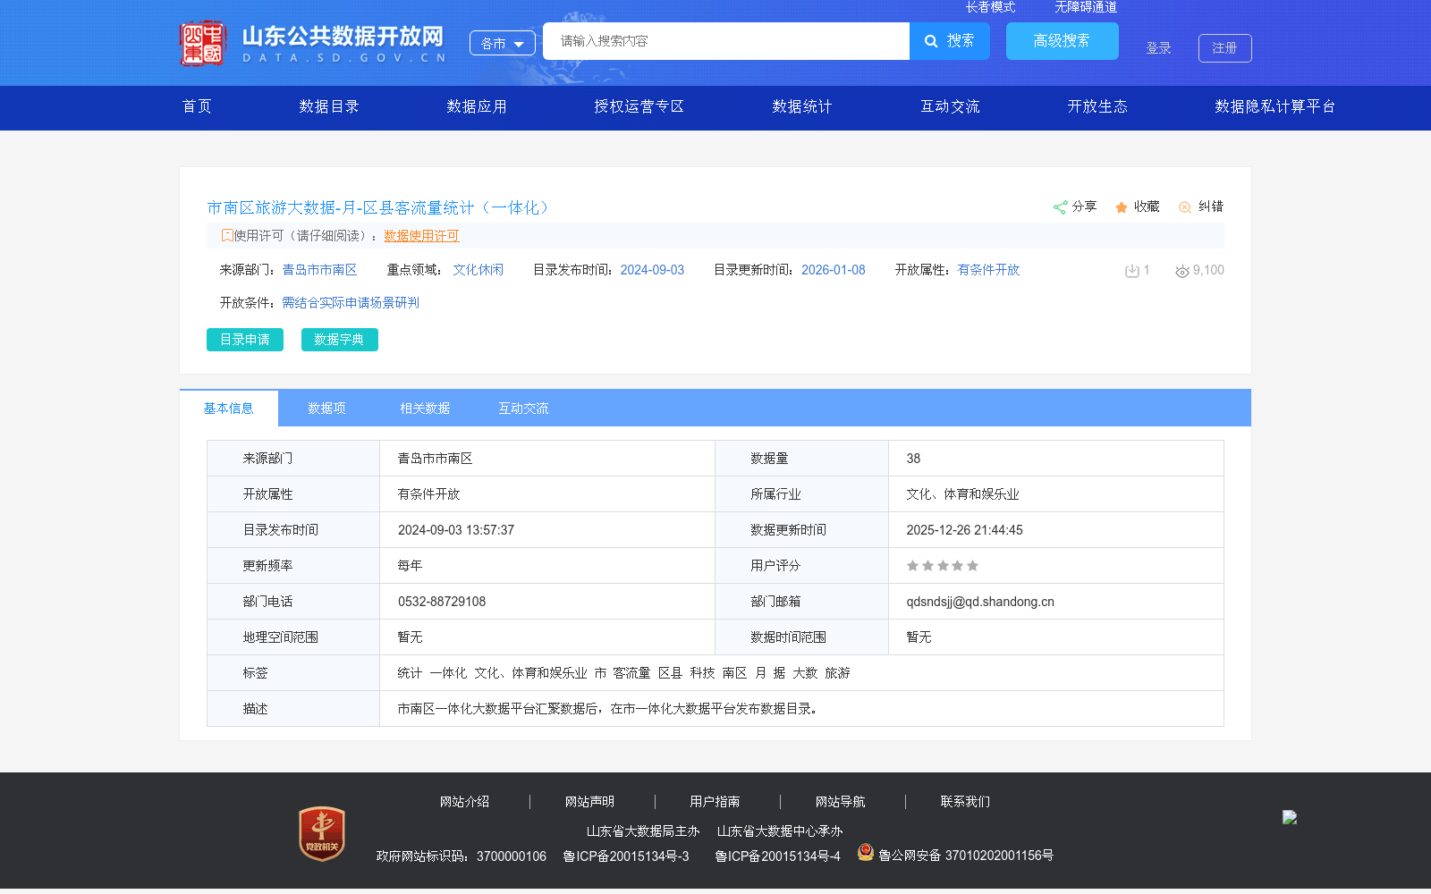
Task: Open the 数据目录 menu
Action: click(329, 106)
